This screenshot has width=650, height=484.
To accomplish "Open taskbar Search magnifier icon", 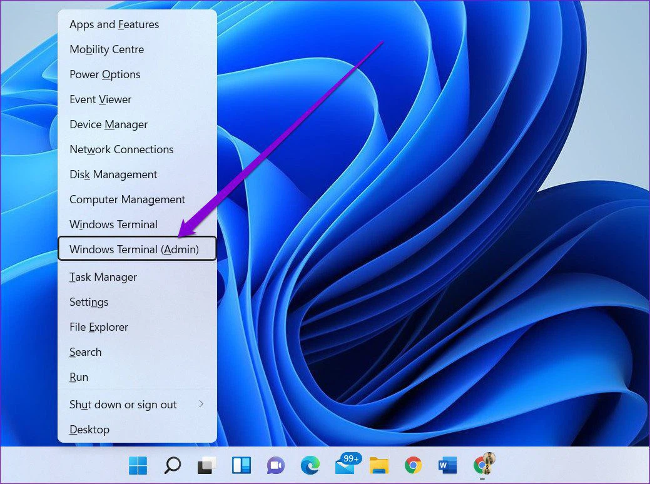I will point(172,465).
